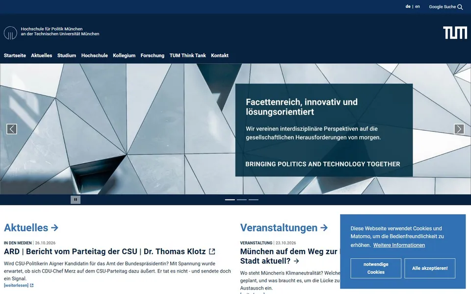Image resolution: width=471 pixels, height=294 pixels.
Task: Click the TUM logo in header
Action: pyautogui.click(x=455, y=33)
